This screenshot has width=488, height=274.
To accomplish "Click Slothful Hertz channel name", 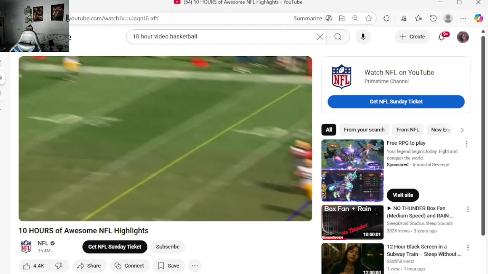I will coord(400,261).
